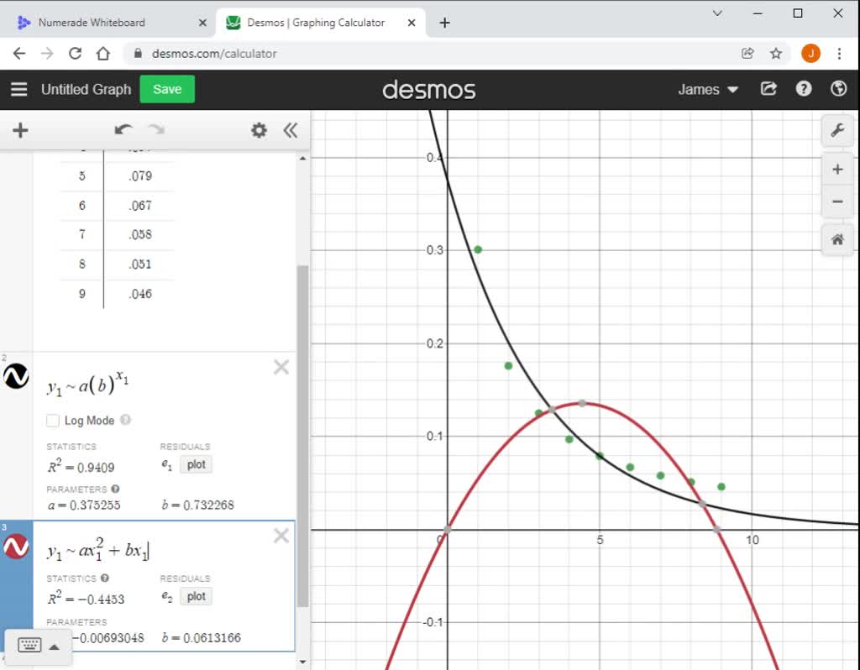Reset graph to default home view
The image size is (860, 670).
[x=837, y=239]
